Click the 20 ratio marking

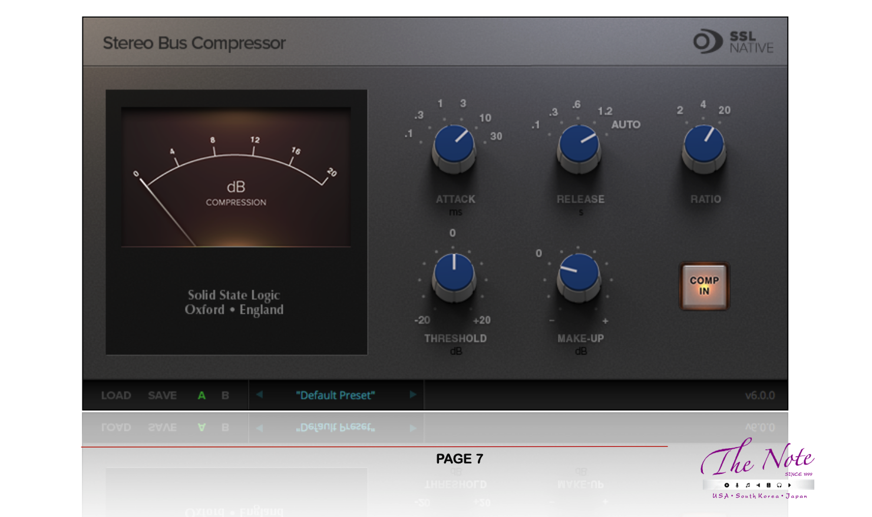point(724,110)
